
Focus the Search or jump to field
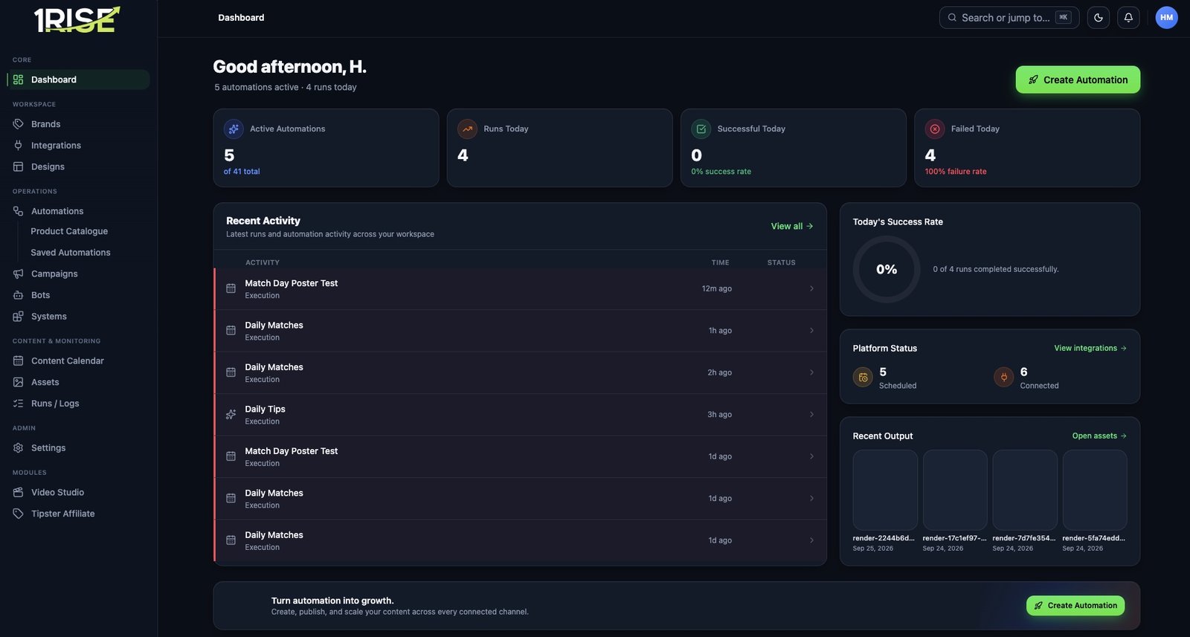point(1009,18)
